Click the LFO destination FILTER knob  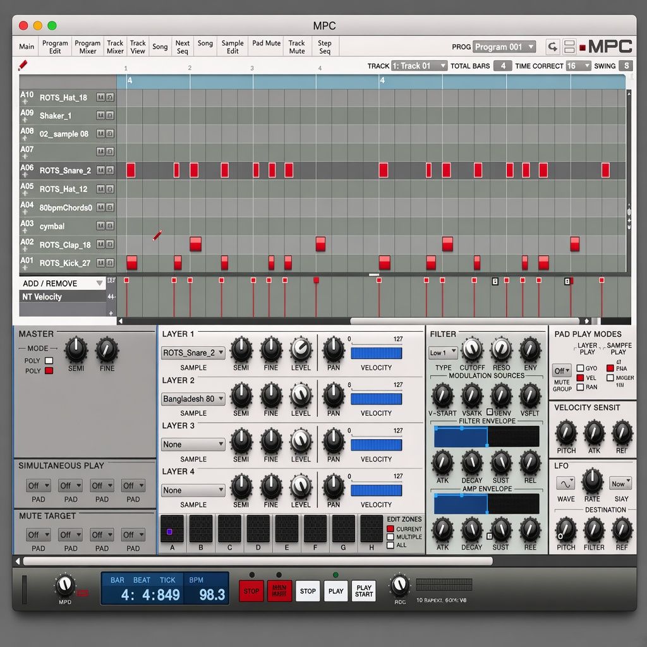coord(594,530)
